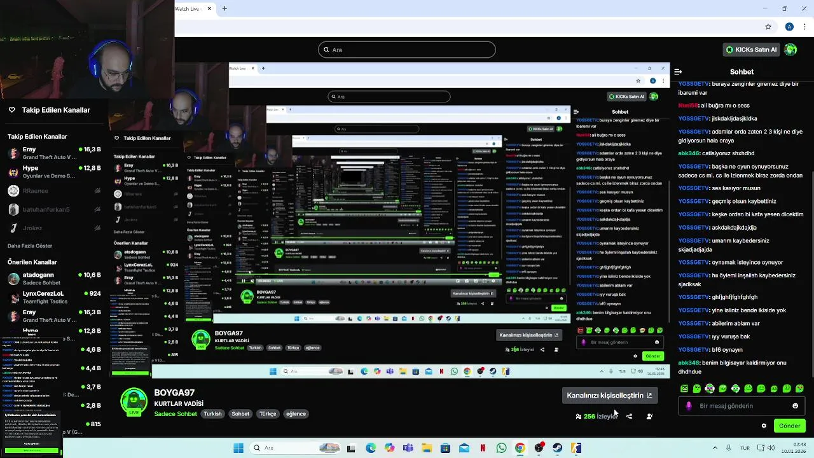Click the microphone icon in chat input
The width and height of the screenshot is (814, 458).
pyautogui.click(x=689, y=406)
